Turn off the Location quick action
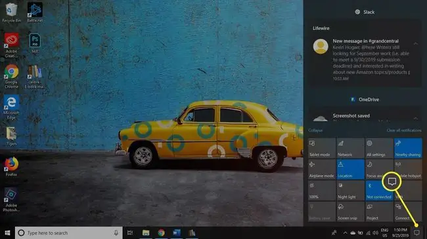 tap(351, 169)
